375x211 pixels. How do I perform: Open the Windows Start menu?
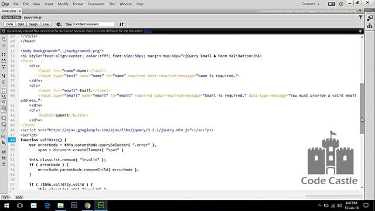tap(6, 206)
